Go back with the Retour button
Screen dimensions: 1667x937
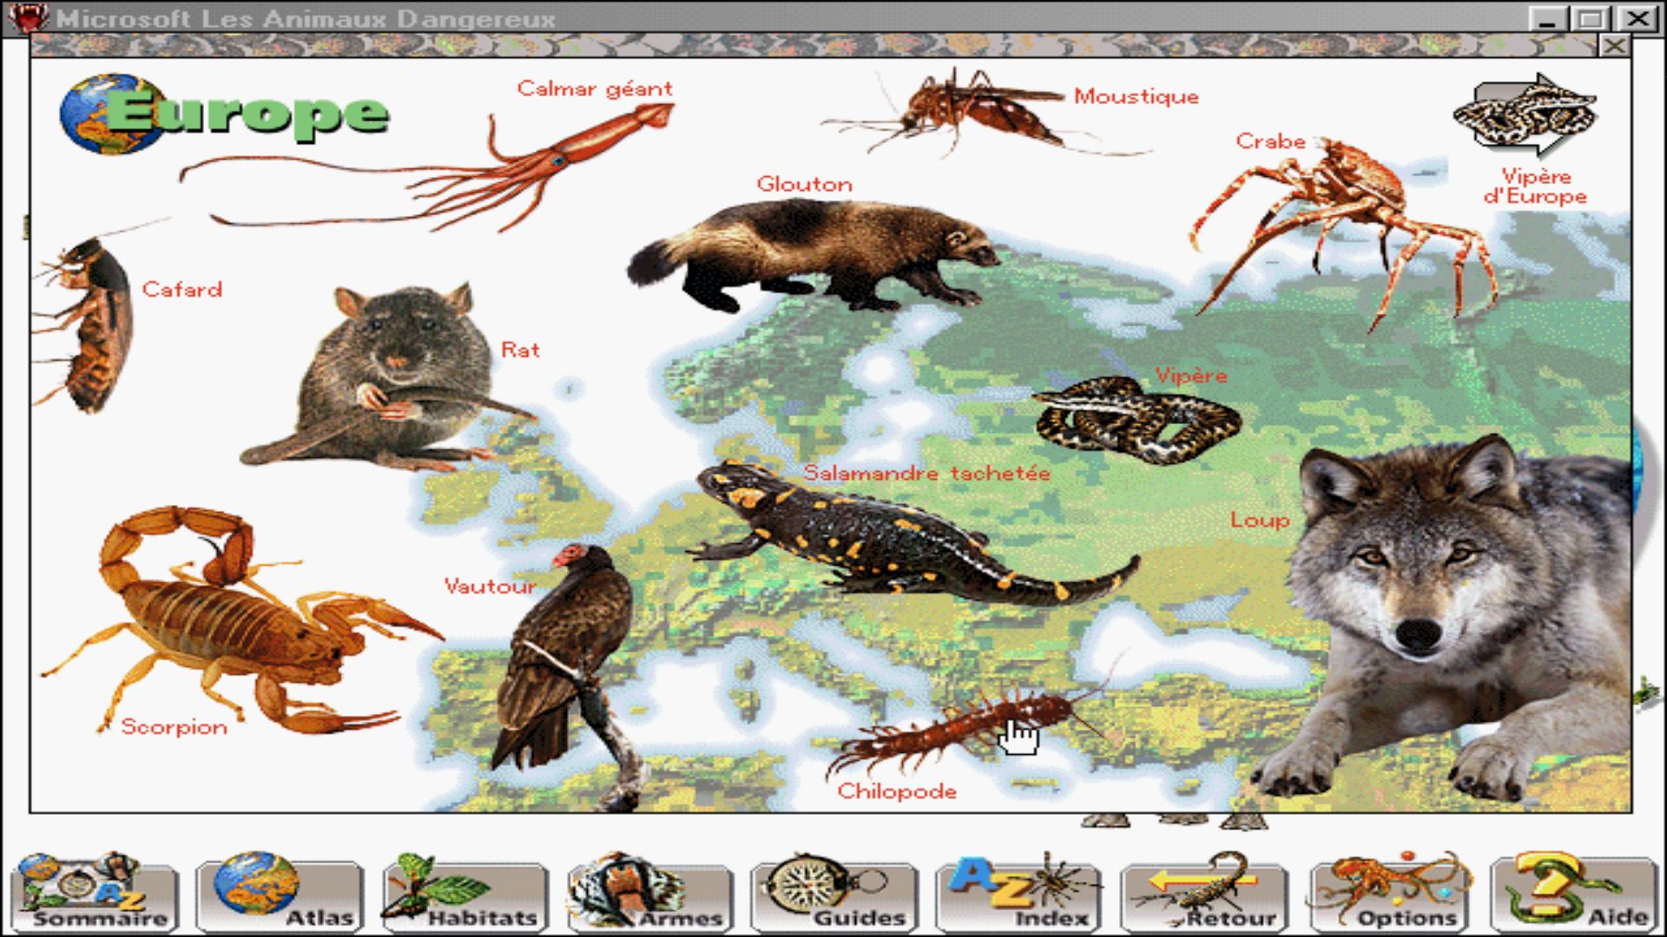click(x=1204, y=894)
